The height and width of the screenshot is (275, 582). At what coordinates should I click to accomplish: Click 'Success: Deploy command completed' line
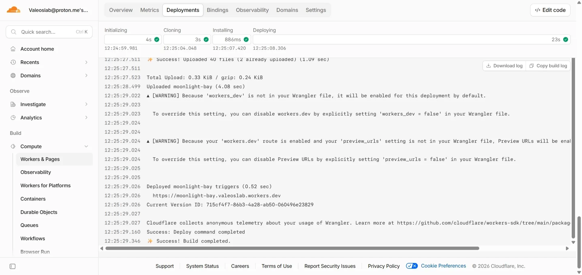(196, 232)
